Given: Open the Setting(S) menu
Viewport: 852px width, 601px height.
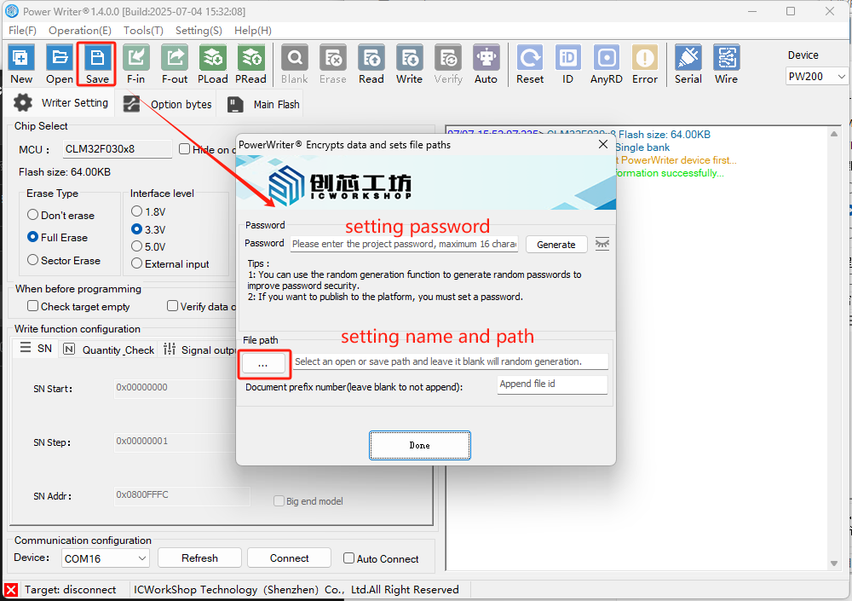Looking at the screenshot, I should click(x=199, y=31).
